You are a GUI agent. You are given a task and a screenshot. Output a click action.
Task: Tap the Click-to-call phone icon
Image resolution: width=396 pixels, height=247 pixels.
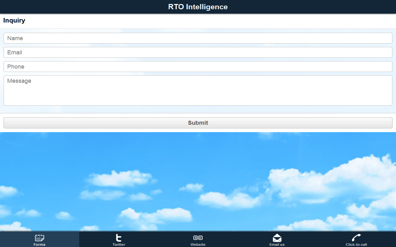(x=356, y=238)
